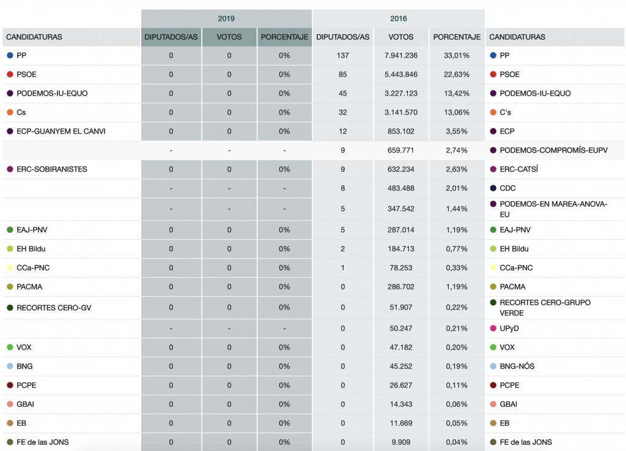Click votes cell 47.182 for VOX
626x451 pixels.
pos(401,347)
